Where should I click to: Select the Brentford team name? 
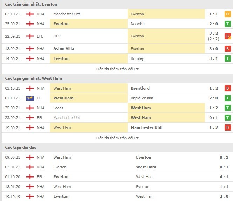140,88
